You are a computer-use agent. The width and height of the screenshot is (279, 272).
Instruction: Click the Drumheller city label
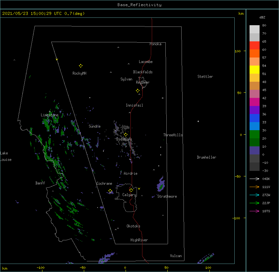[x=206, y=157]
